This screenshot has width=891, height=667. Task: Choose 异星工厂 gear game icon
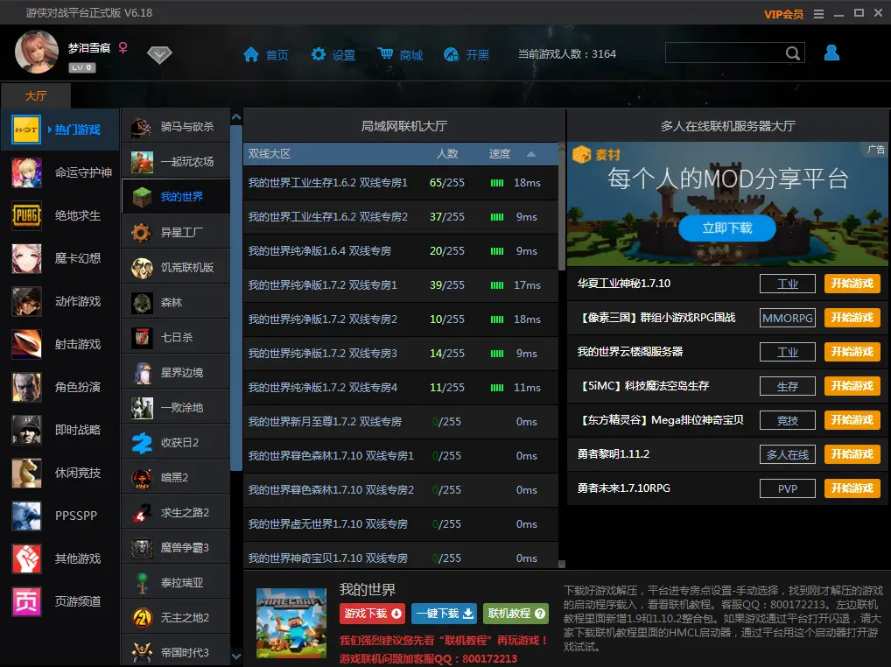pos(142,232)
